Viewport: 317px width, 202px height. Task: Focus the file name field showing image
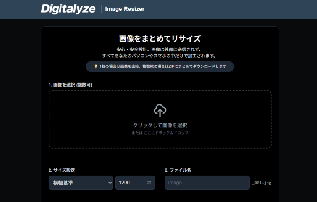pos(207,183)
